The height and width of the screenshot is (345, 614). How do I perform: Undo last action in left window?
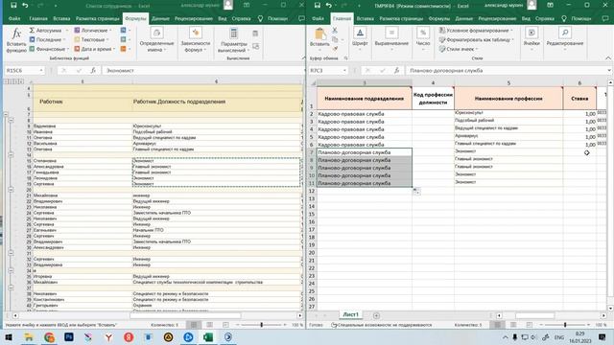[26, 6]
